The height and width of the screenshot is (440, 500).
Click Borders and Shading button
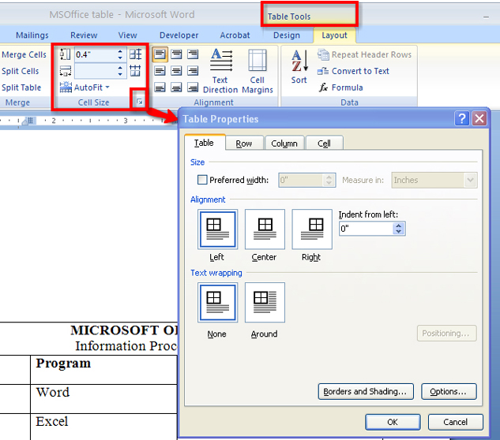[366, 391]
